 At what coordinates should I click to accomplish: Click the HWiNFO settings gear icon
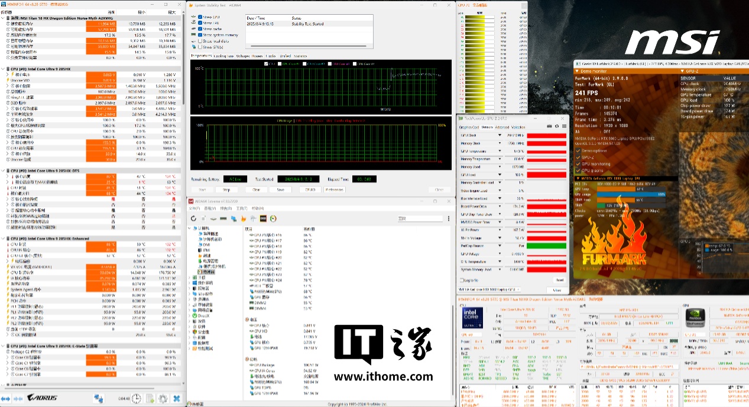tap(163, 399)
